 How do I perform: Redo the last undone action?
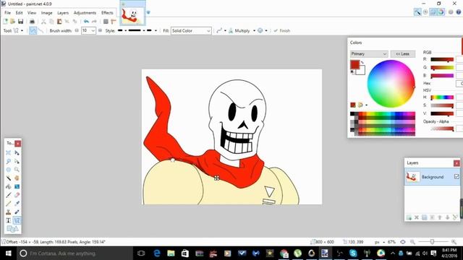[x=94, y=21]
